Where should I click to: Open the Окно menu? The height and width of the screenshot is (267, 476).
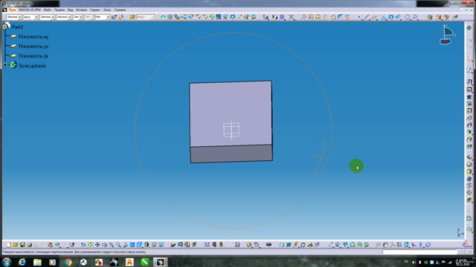tap(107, 10)
